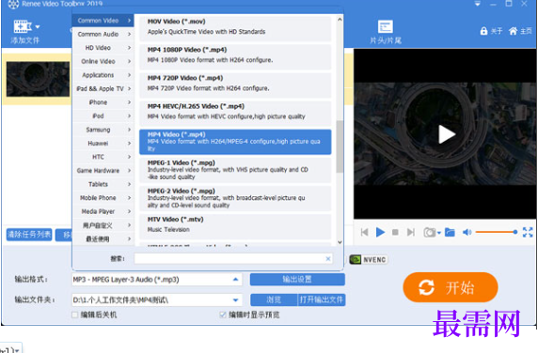Skip to previous frame in player
This screenshot has height=353, width=538.
click(364, 233)
